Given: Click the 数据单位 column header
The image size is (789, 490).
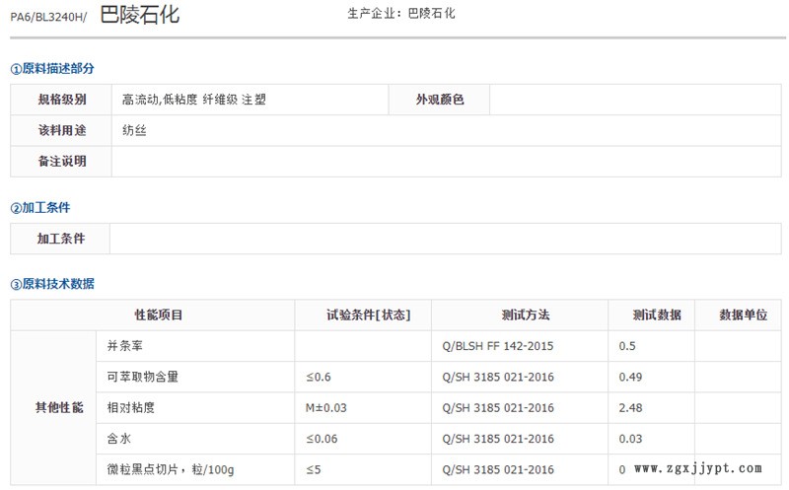Looking at the screenshot, I should pos(744,315).
